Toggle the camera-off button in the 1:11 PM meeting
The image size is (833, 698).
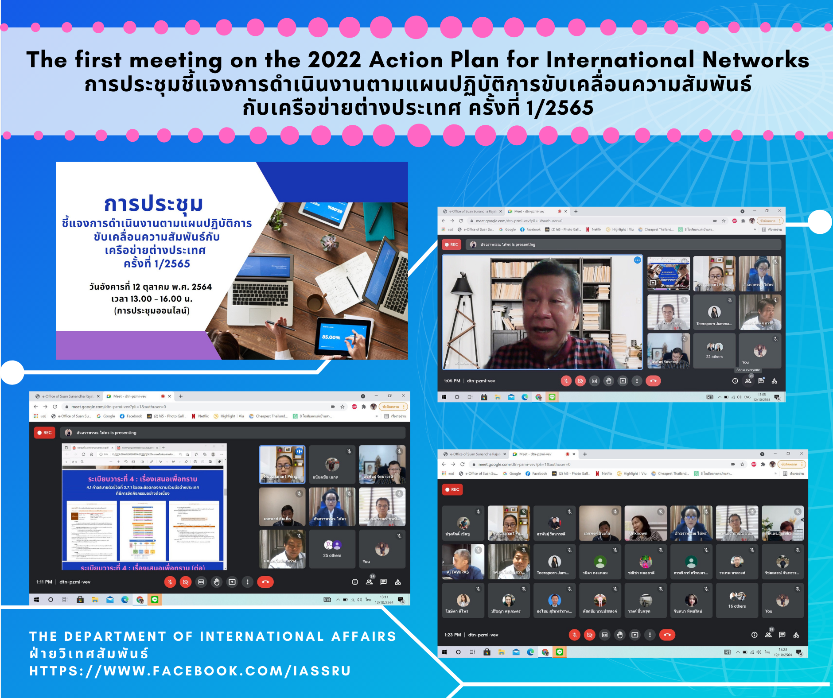186,582
